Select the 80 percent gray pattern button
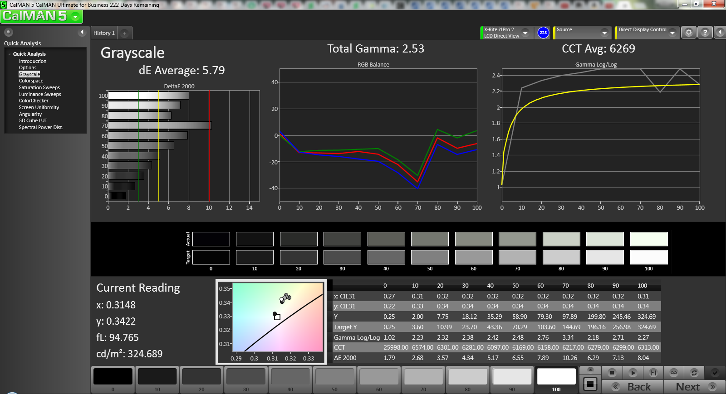 (x=467, y=380)
